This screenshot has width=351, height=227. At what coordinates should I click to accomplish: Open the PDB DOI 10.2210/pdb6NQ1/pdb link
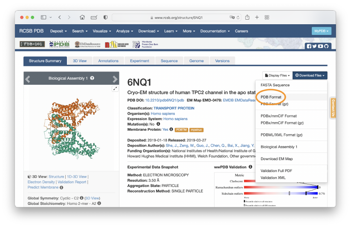(x=165, y=100)
